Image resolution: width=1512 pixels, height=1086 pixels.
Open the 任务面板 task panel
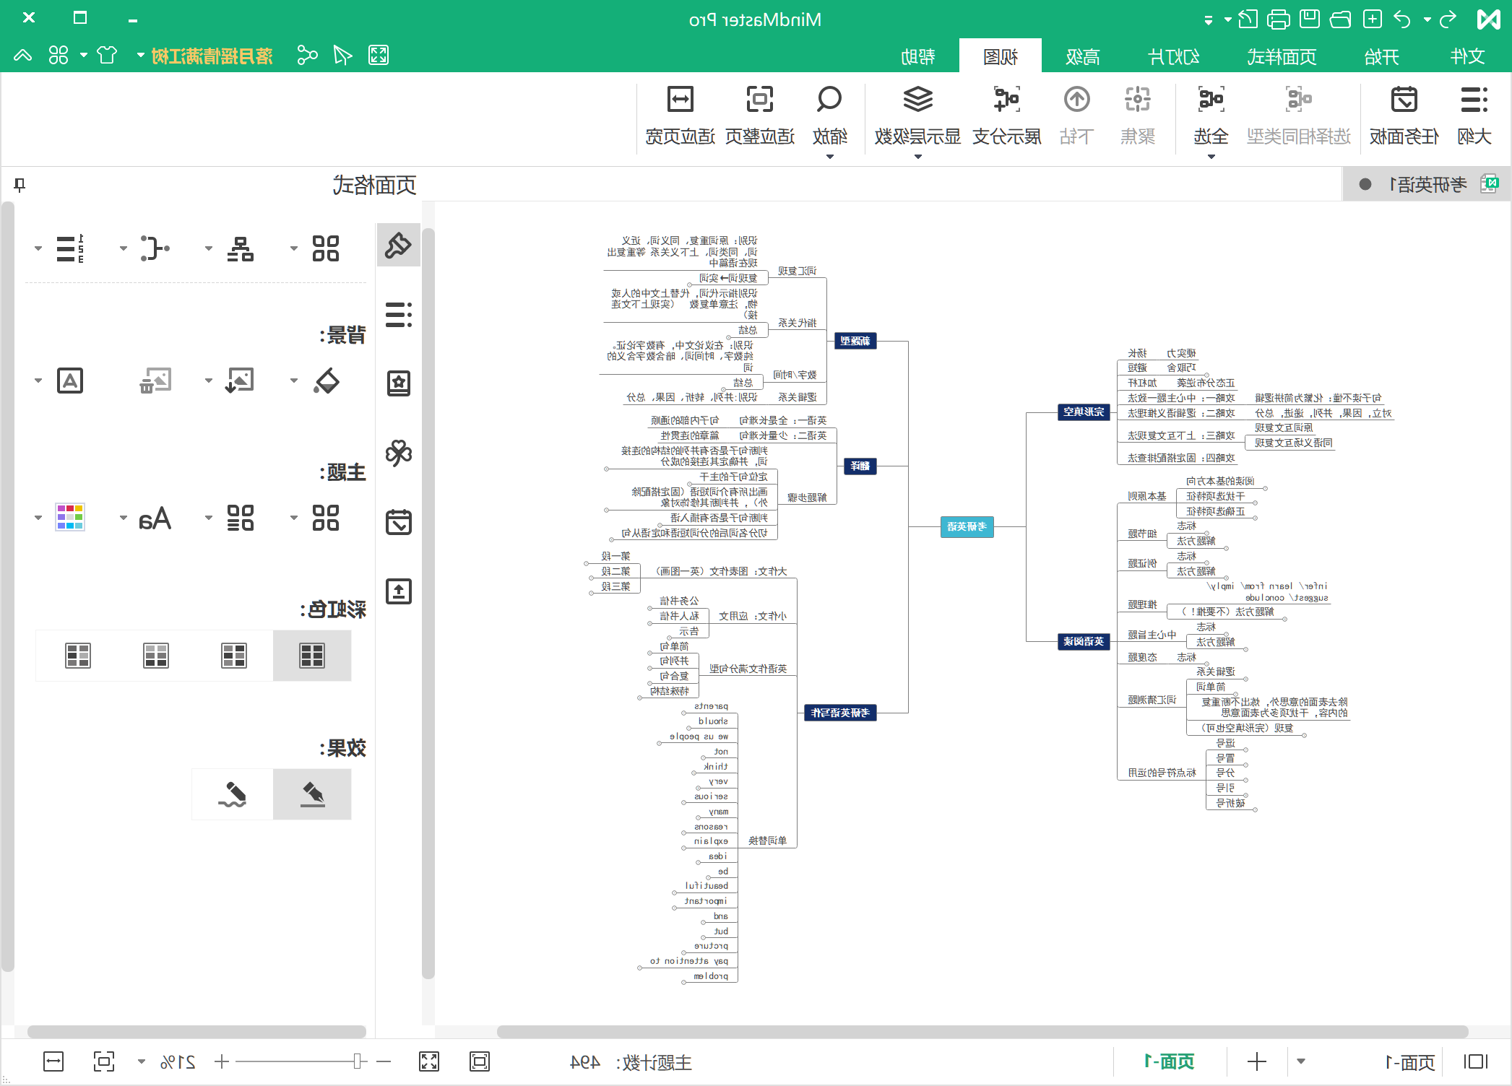1404,116
